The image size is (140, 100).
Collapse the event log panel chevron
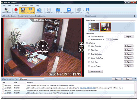pos(135,79)
